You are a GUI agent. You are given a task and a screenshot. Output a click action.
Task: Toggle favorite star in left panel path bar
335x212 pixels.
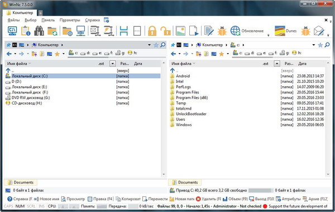point(156,45)
